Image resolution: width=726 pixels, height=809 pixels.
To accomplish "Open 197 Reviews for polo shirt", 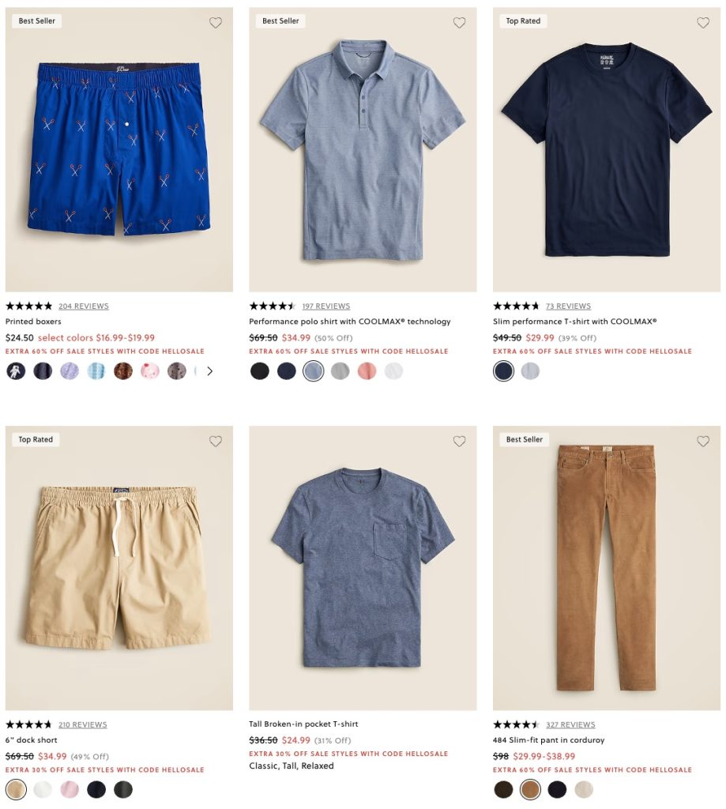I will pos(326,306).
